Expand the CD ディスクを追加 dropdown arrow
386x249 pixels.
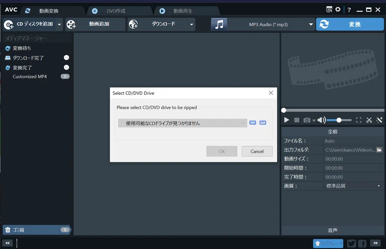[x=59, y=25]
